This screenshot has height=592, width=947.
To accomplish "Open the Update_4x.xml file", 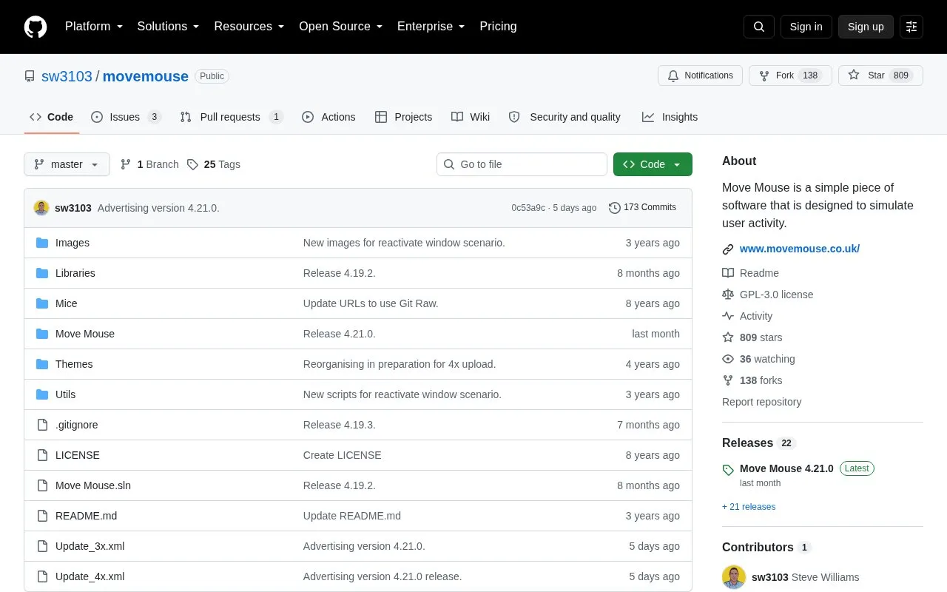I will click(90, 576).
